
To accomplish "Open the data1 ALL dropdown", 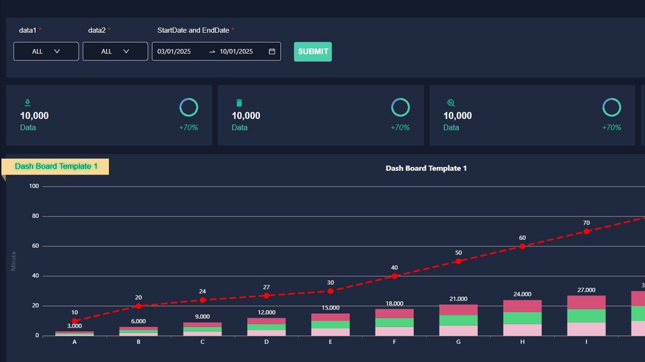I will [x=46, y=52].
